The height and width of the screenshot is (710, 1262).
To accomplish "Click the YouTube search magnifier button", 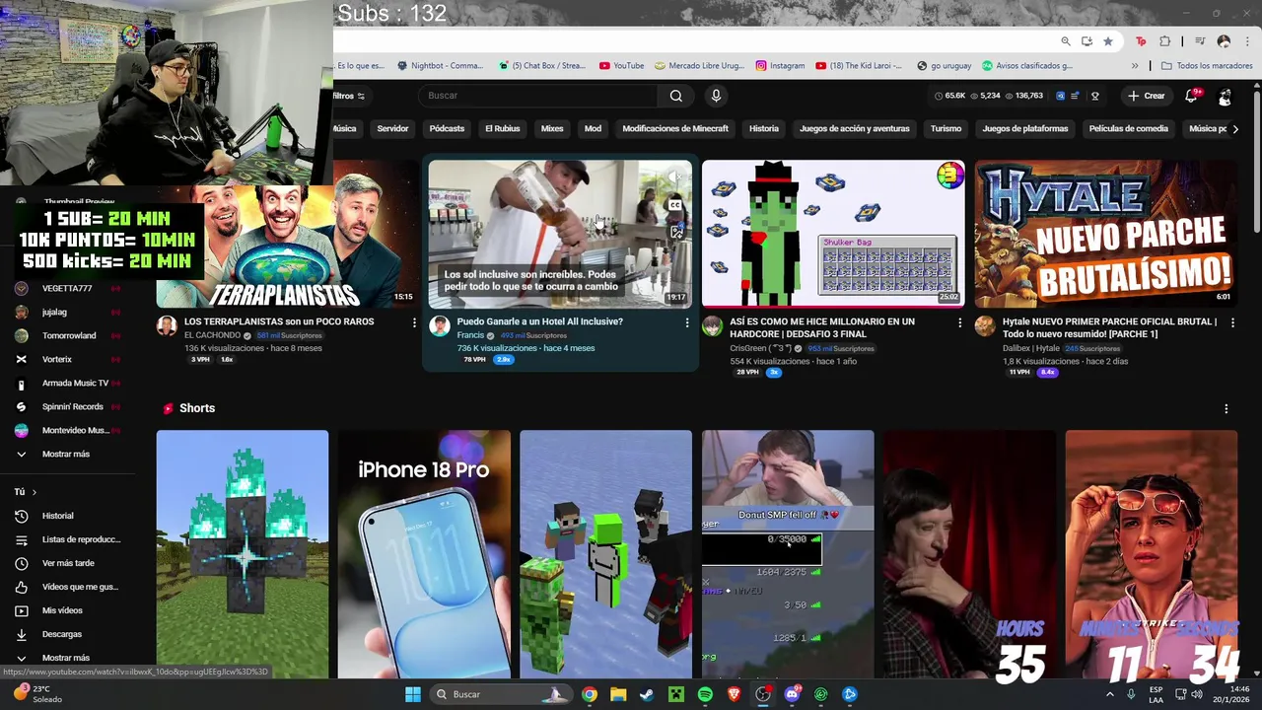I will (x=676, y=96).
